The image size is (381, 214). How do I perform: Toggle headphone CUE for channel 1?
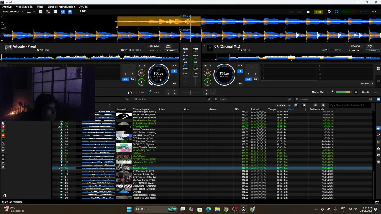[x=185, y=73]
